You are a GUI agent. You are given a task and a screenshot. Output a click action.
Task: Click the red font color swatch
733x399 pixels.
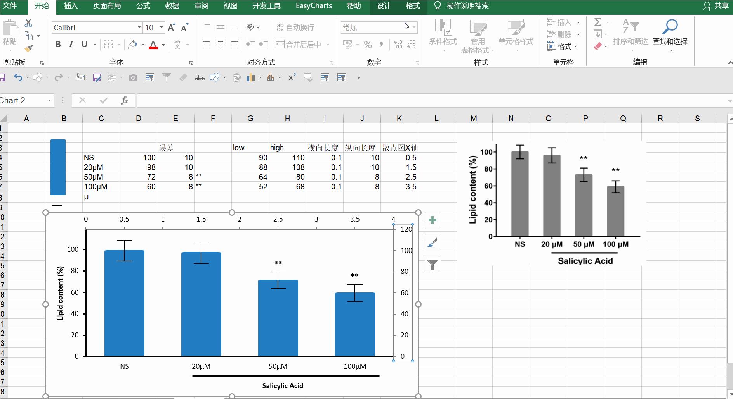coord(153,45)
